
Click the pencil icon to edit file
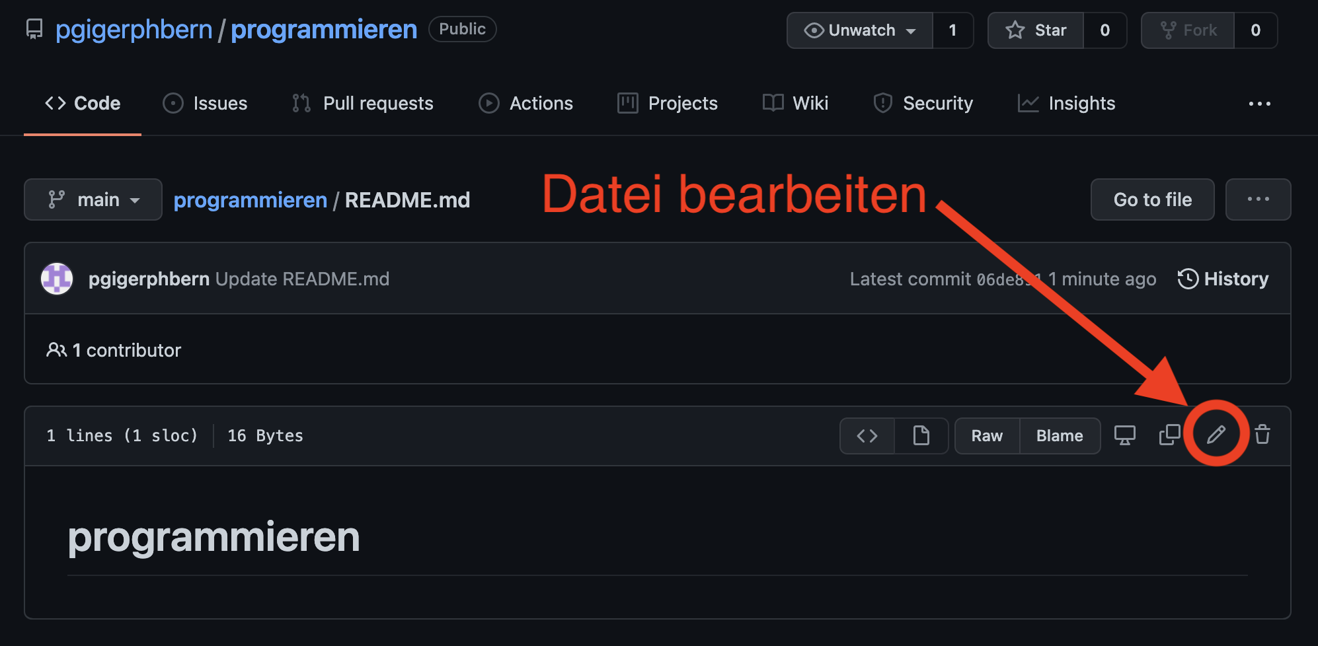(x=1216, y=435)
